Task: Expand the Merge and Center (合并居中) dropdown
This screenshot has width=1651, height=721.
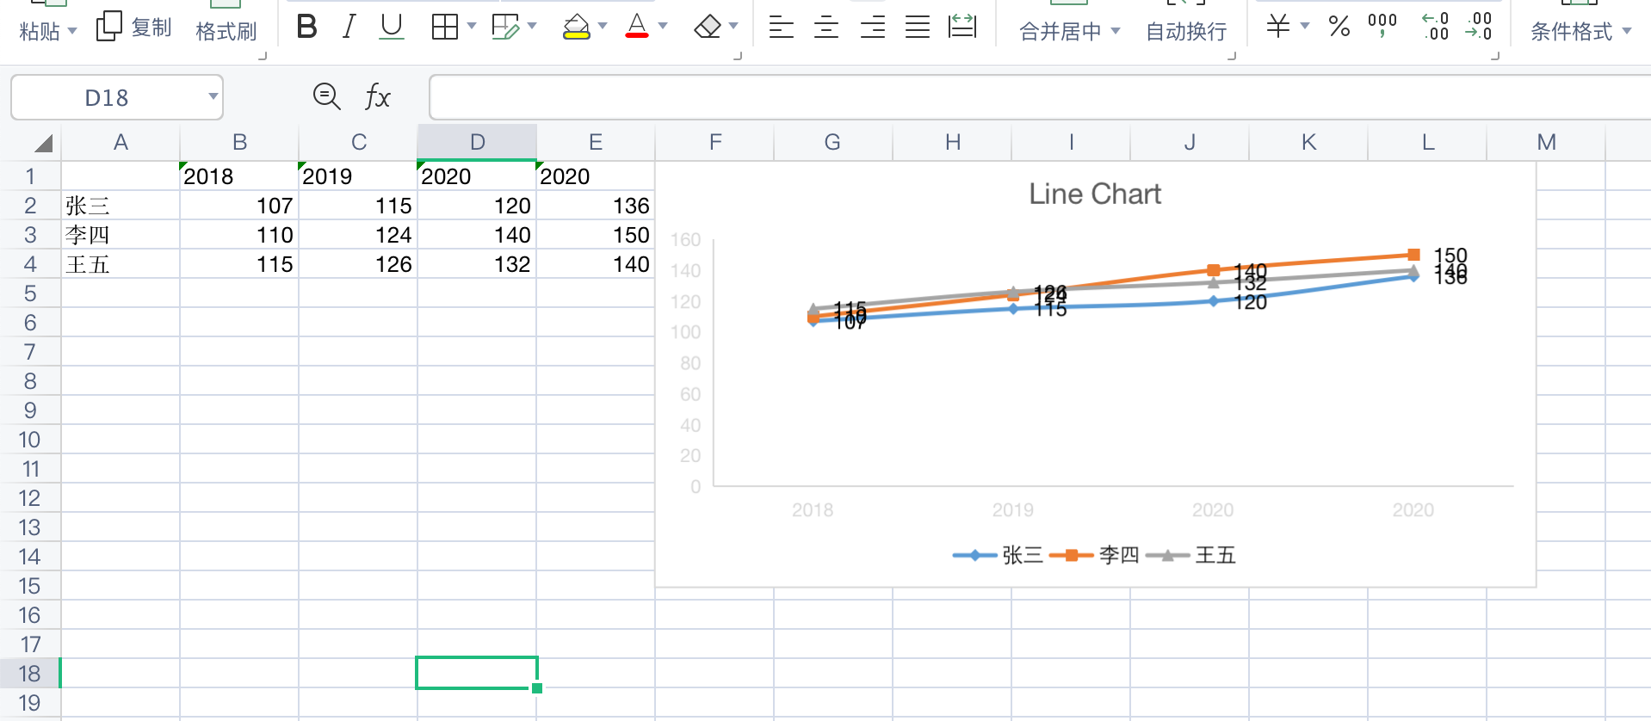Action: pyautogui.click(x=1116, y=31)
